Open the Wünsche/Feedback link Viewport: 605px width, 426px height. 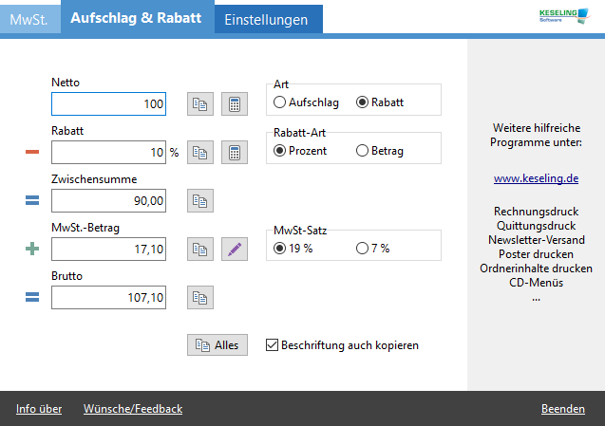coord(133,409)
